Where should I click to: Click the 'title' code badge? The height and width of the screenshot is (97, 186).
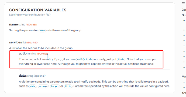tap(68, 86)
